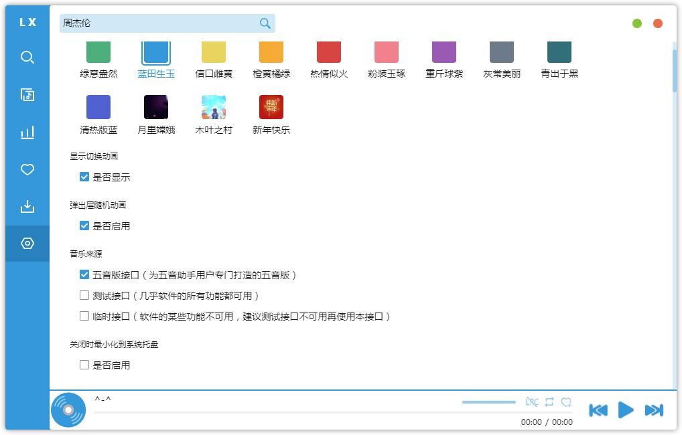The image size is (682, 435).
Task: Open the favorites heart page in the sidebar
Action: pos(27,170)
